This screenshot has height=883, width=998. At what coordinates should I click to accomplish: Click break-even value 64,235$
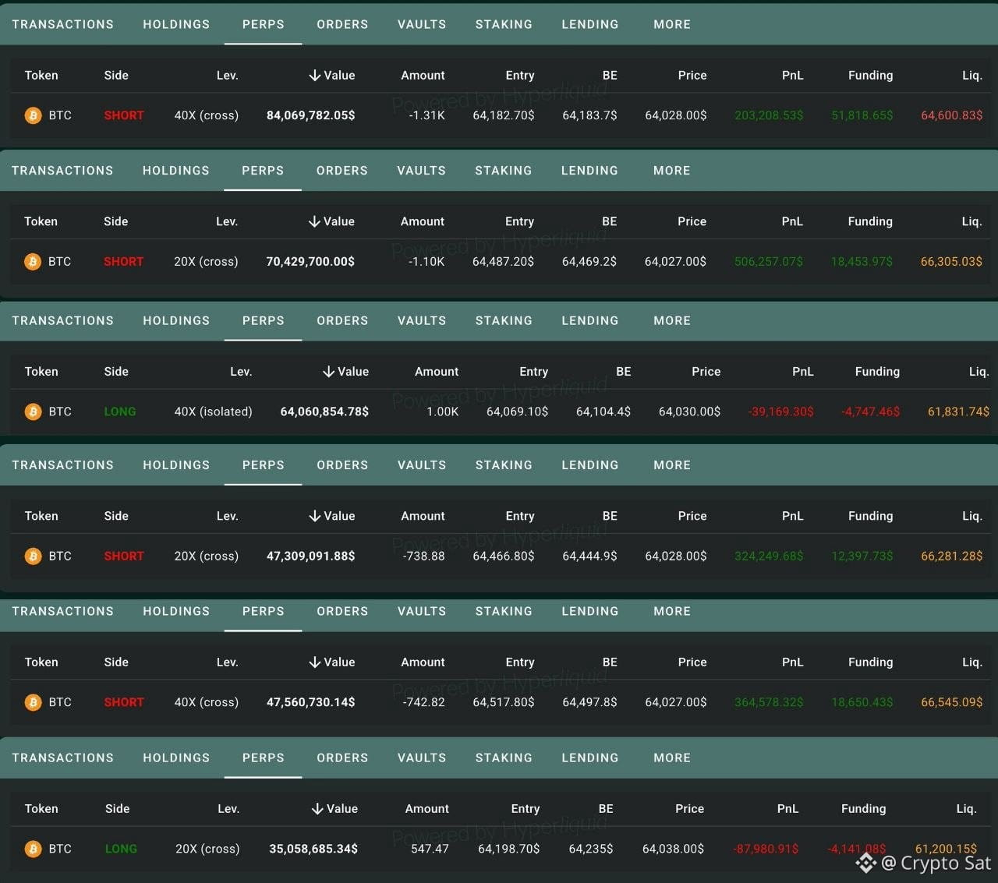point(591,849)
